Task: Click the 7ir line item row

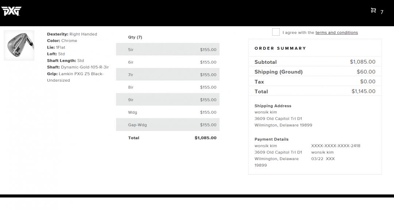Action: point(168,75)
